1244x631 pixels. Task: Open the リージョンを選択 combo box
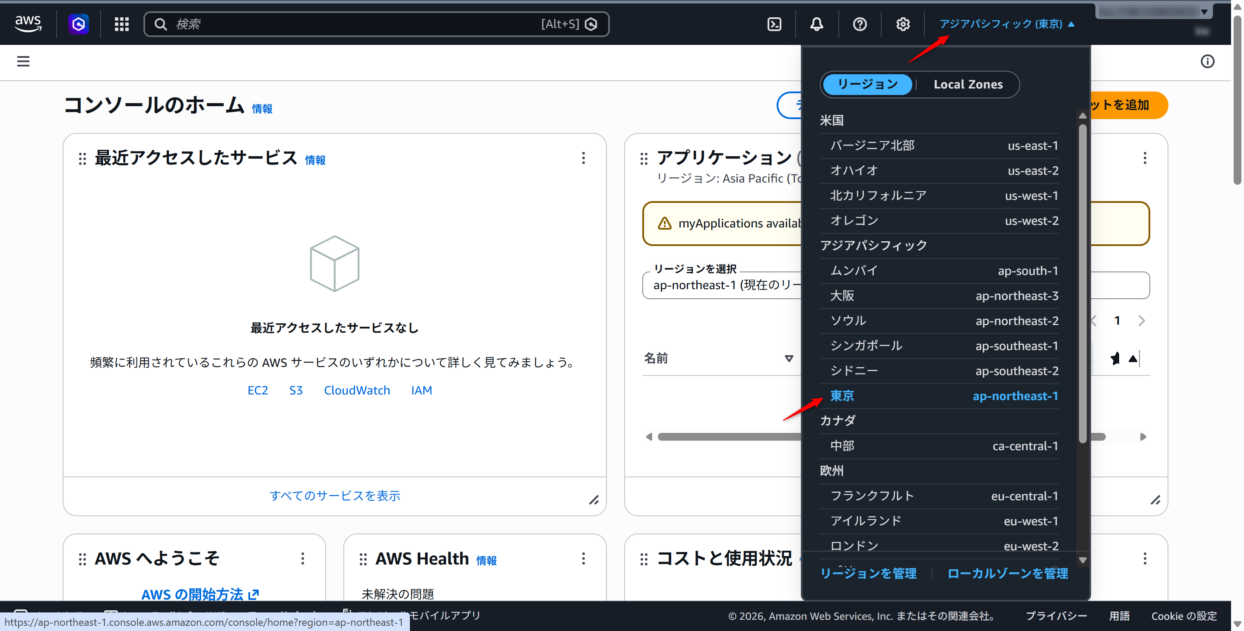point(722,285)
